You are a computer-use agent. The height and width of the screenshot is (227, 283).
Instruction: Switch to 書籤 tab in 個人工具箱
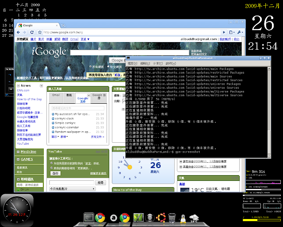69,97
